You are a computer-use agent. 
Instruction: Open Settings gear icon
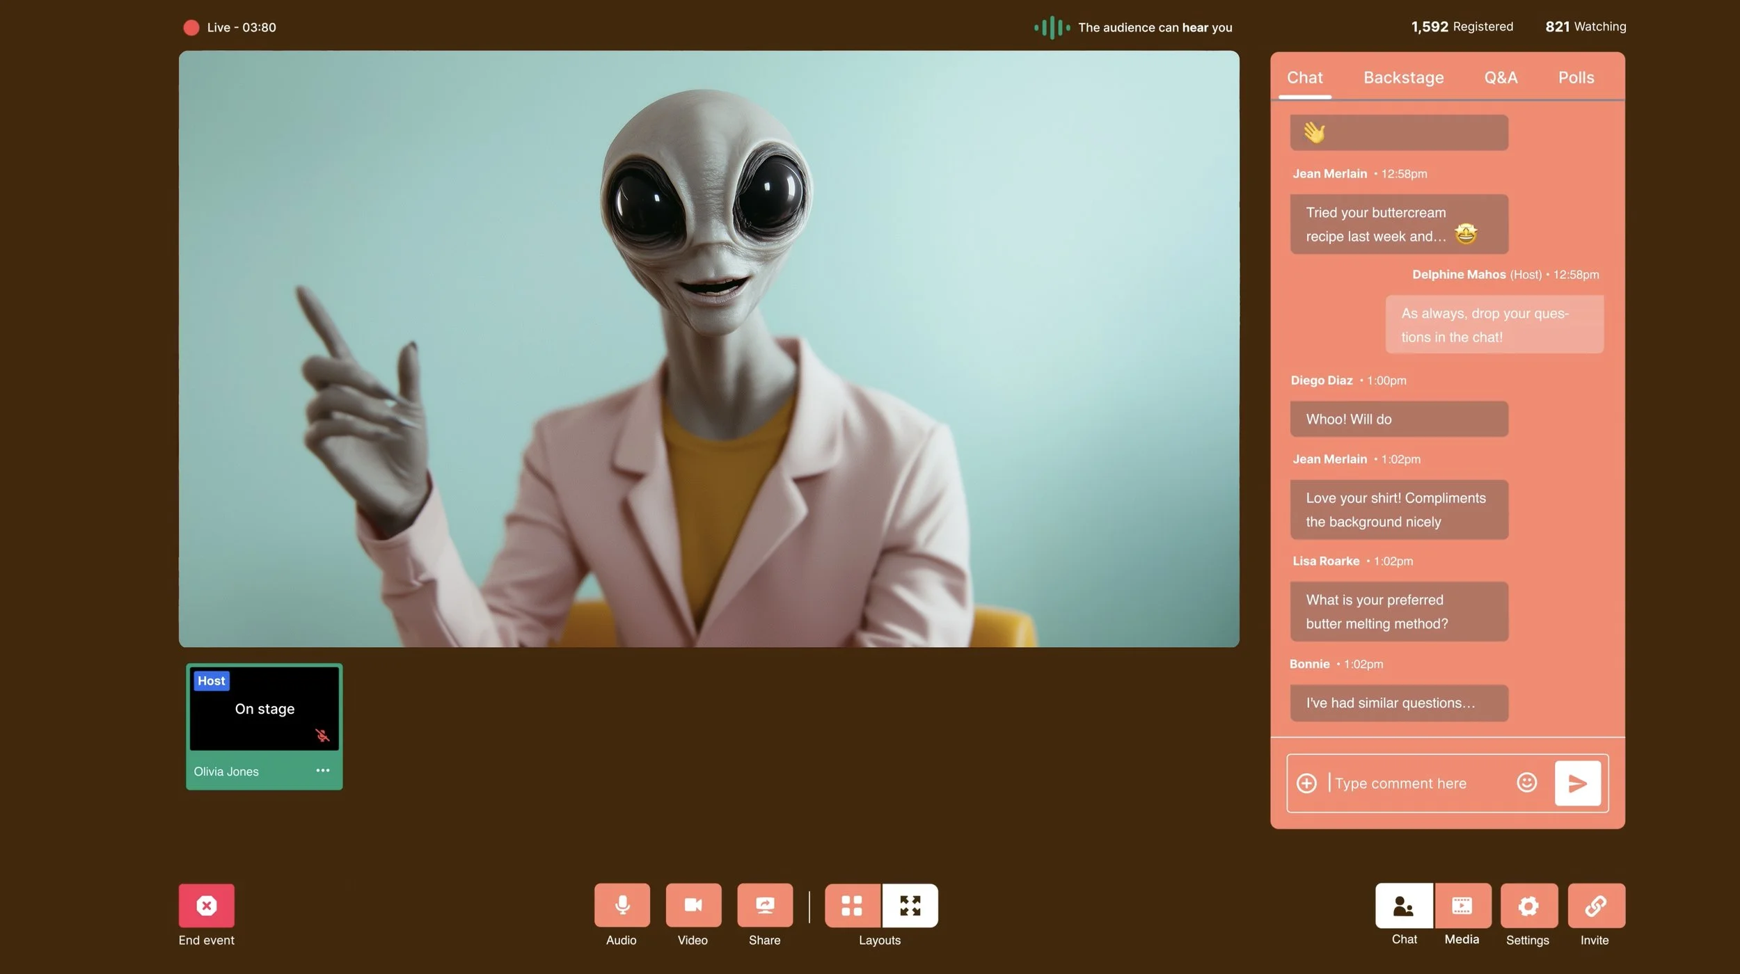pyautogui.click(x=1528, y=906)
